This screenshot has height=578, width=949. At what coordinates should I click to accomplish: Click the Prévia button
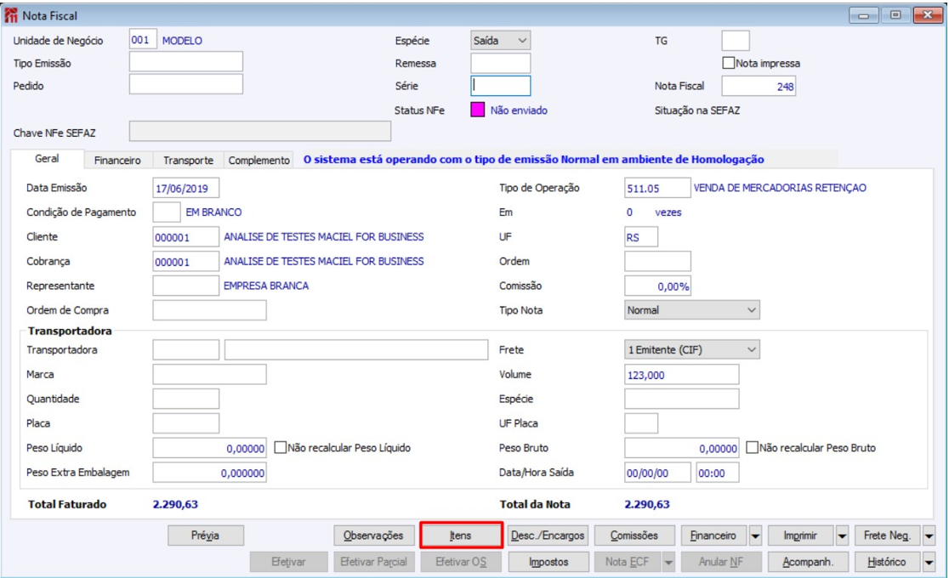(x=206, y=535)
